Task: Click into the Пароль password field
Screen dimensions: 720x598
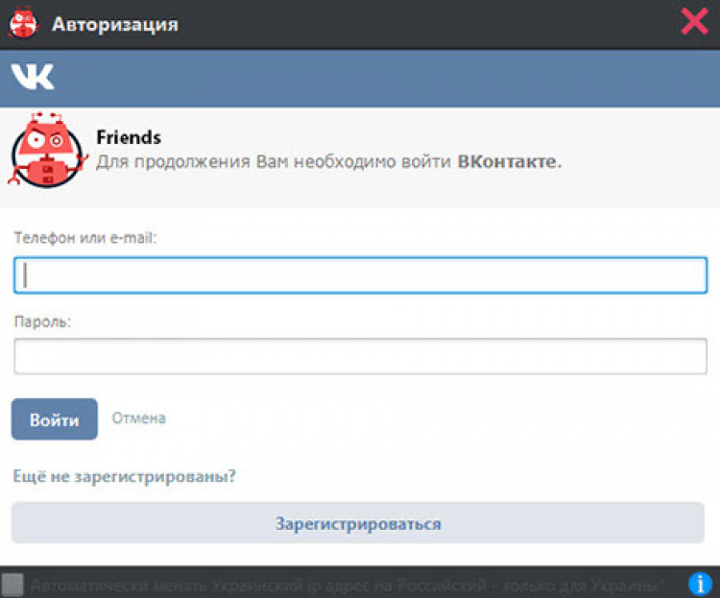Action: 360,356
